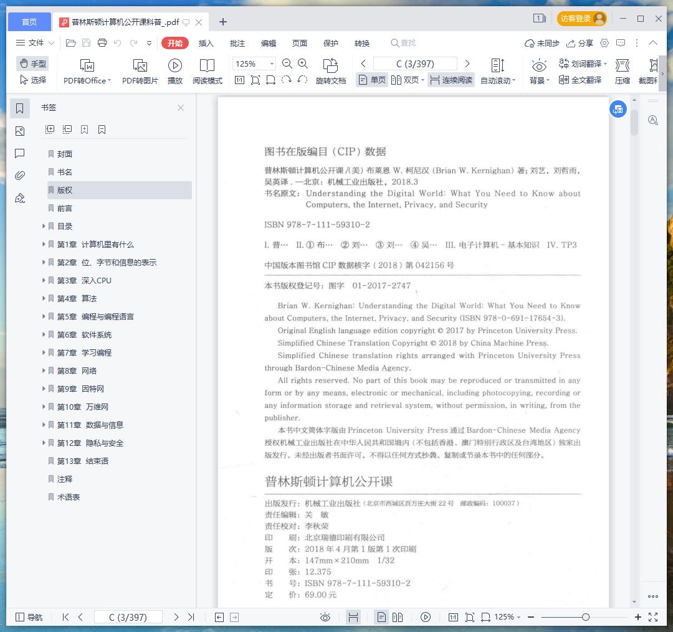673x632 pixels.
Task: Expand all bookmarks icon
Action: pos(50,130)
